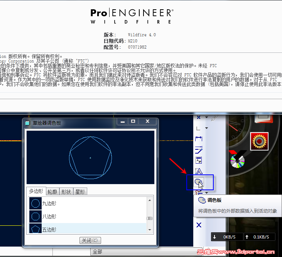Open the 星形 tab

coord(80,192)
